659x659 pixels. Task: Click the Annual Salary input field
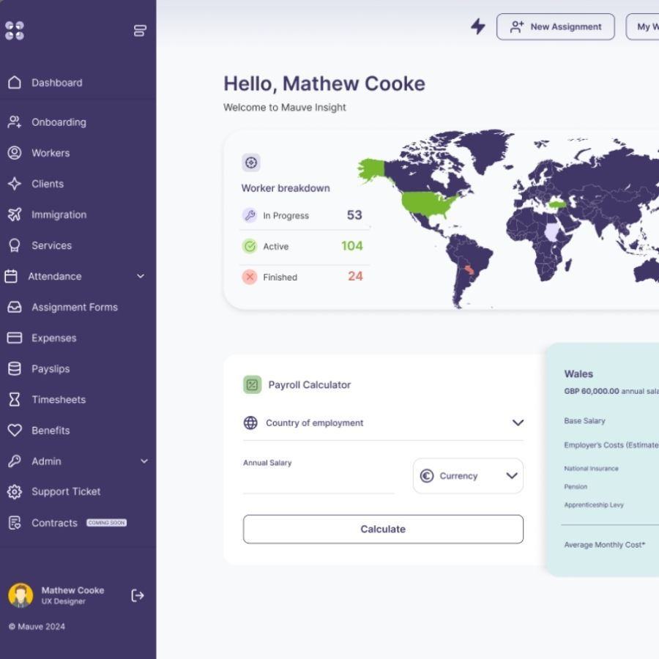(319, 482)
